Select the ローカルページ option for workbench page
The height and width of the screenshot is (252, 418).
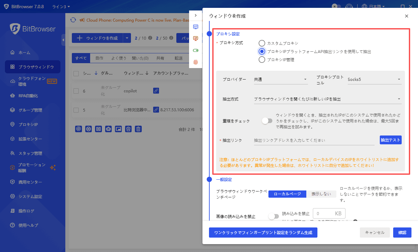[287, 194]
